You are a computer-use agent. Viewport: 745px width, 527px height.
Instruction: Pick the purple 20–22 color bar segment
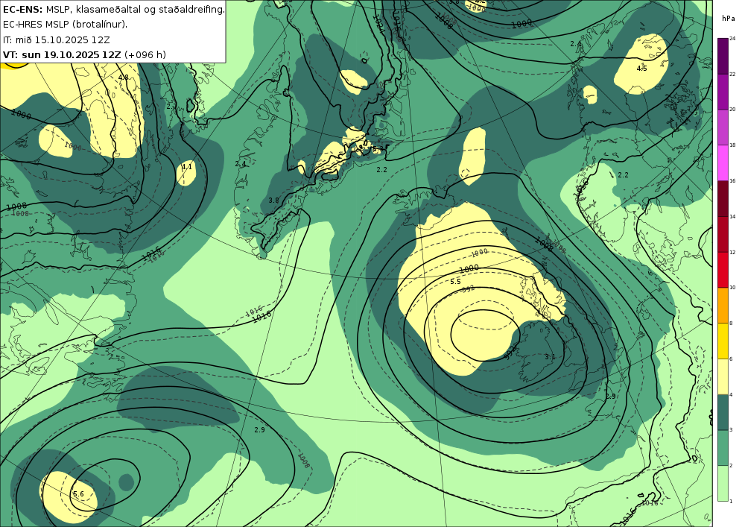pyautogui.click(x=723, y=92)
